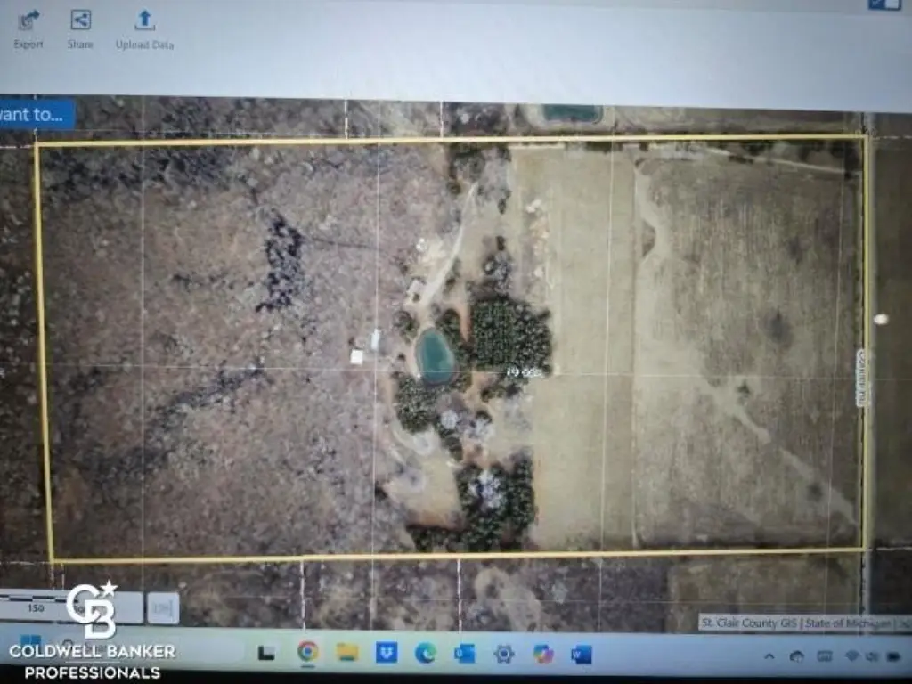Image resolution: width=912 pixels, height=684 pixels.
Task: Open Dropbox from the taskbar
Action: (387, 653)
